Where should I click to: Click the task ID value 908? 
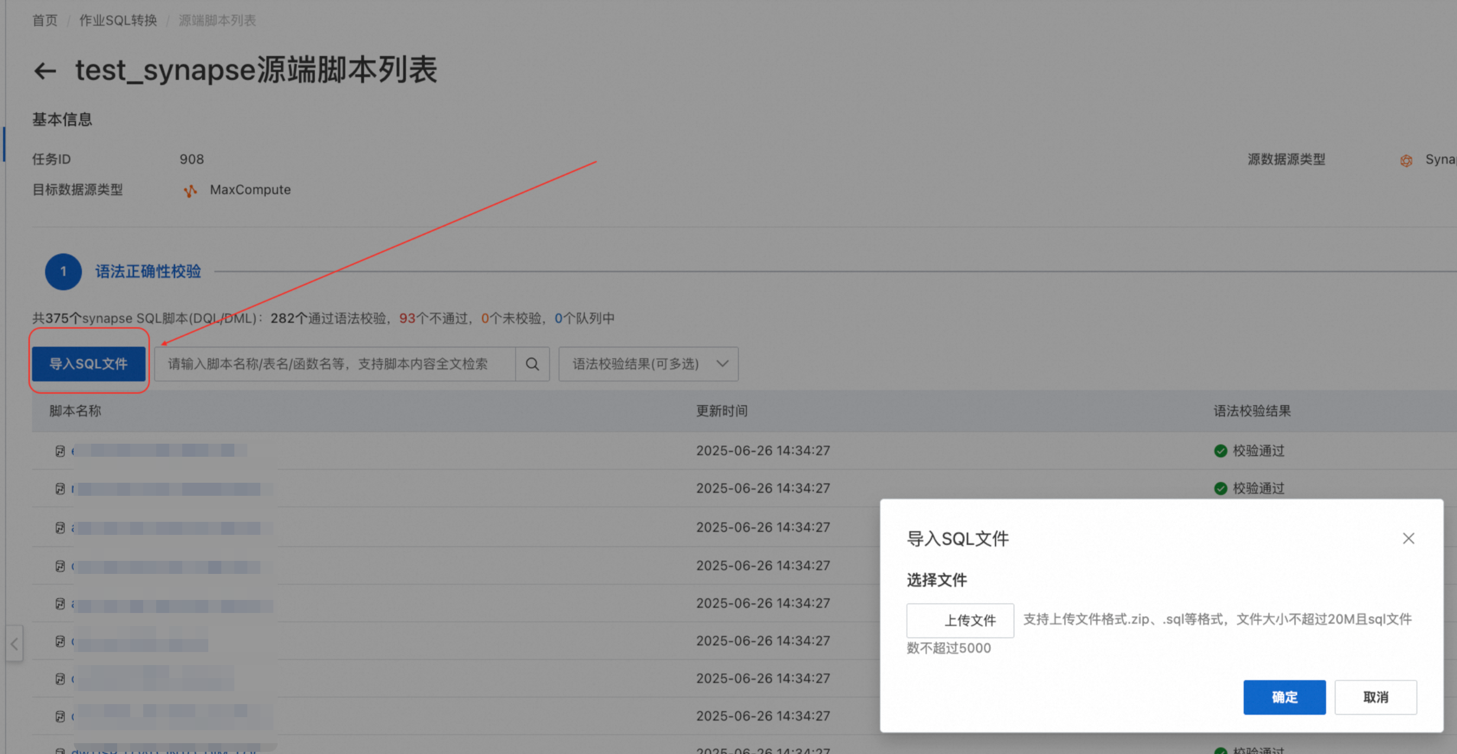(x=191, y=159)
